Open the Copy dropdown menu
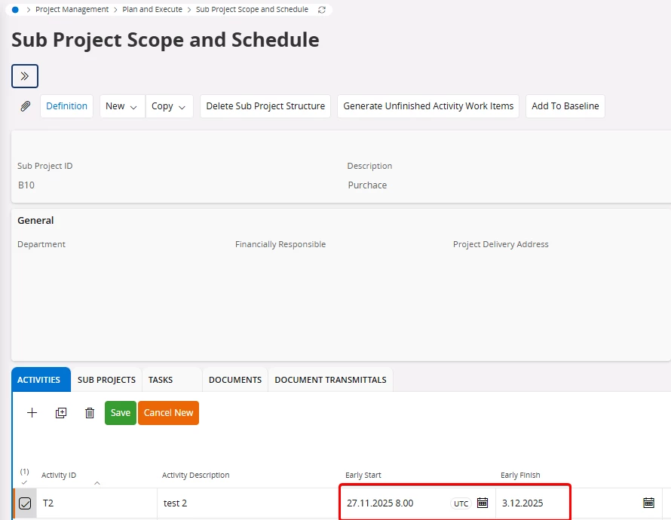Screen dimensions: 671x520 point(169,106)
